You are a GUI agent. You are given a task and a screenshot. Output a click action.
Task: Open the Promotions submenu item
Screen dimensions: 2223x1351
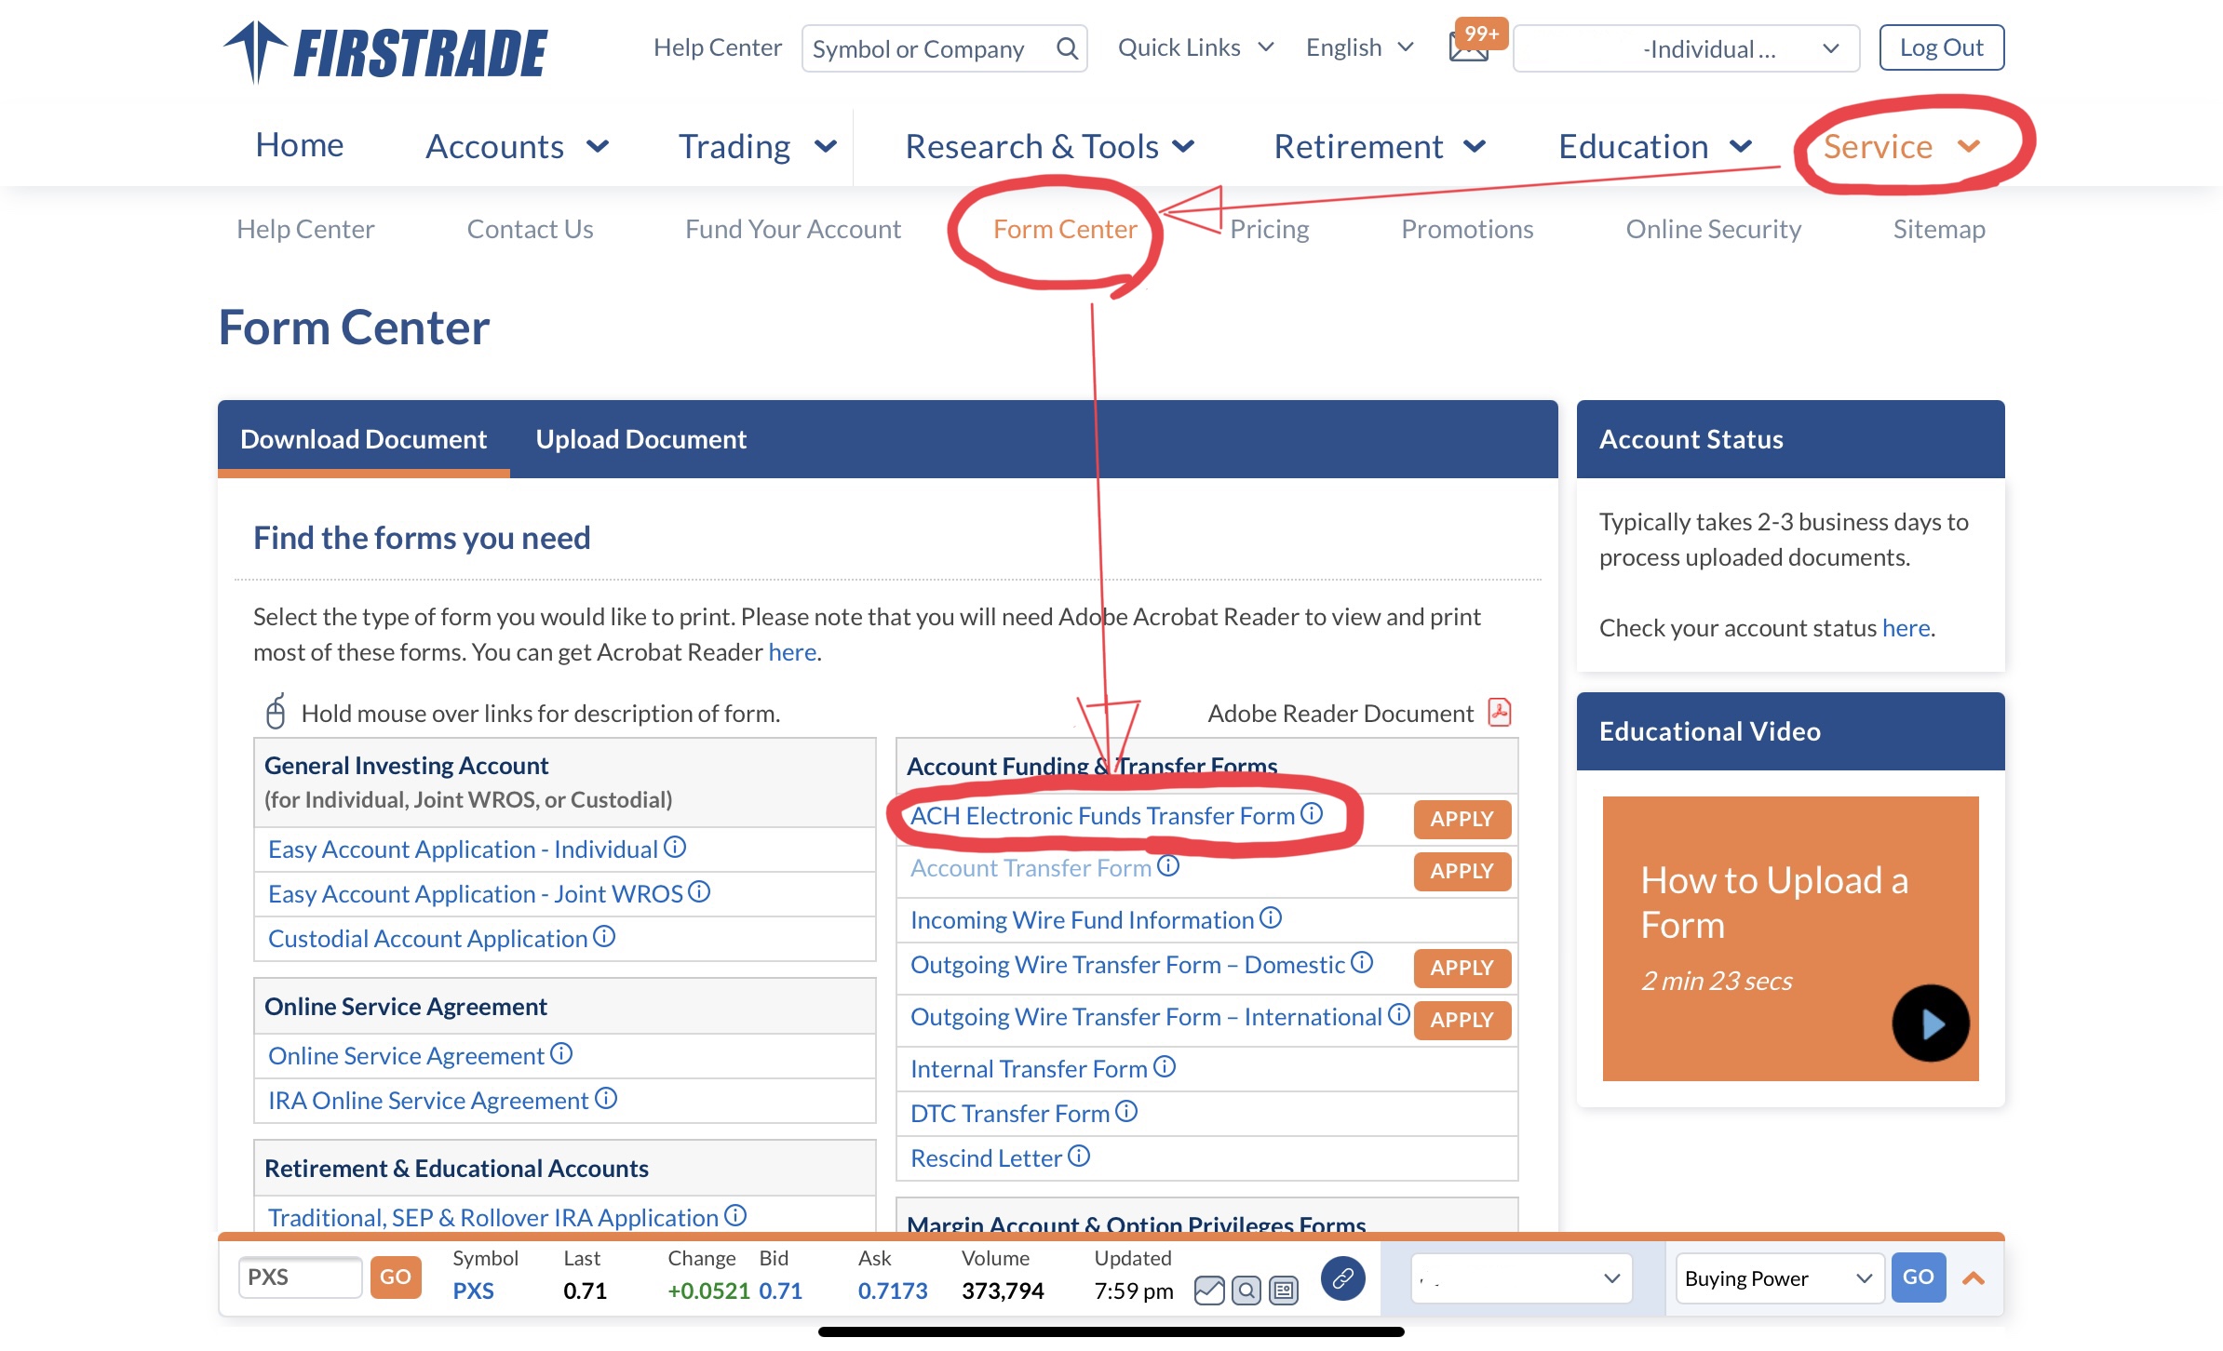coord(1467,229)
